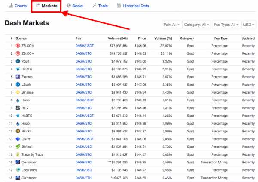Open DASH/BTC pair on YoBit
This screenshot has height=182, width=258.
[83, 61]
